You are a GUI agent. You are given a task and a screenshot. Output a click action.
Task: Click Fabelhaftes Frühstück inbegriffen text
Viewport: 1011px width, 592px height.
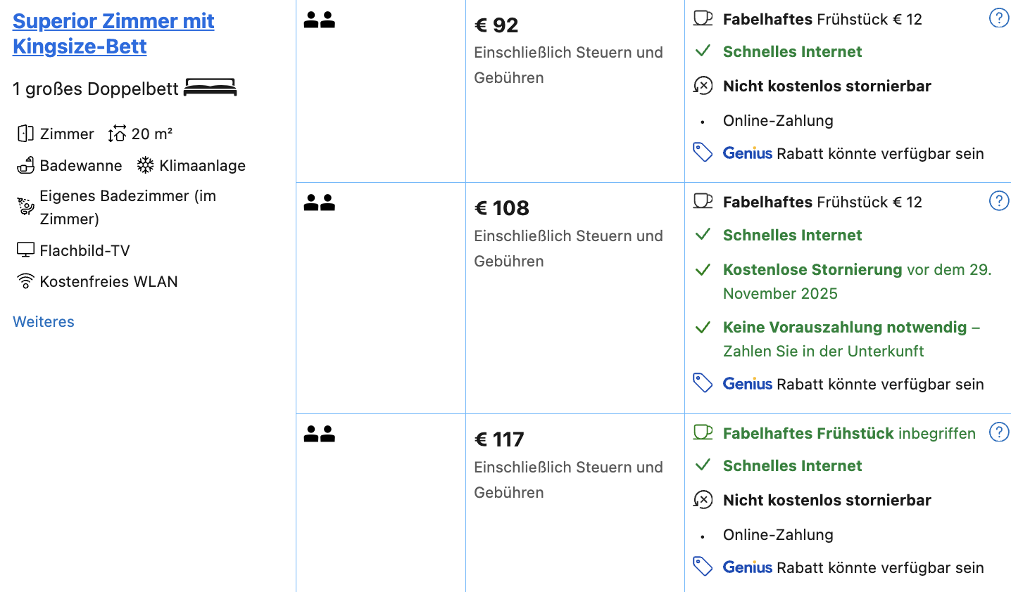pyautogui.click(x=848, y=433)
